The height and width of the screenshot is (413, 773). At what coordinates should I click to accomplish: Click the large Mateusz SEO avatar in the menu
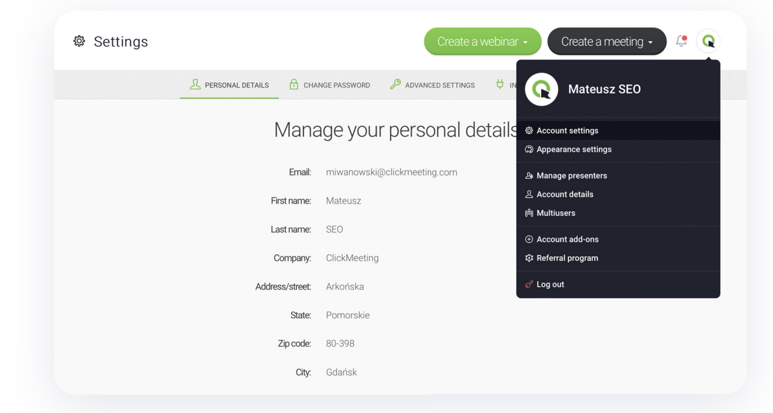coord(541,89)
